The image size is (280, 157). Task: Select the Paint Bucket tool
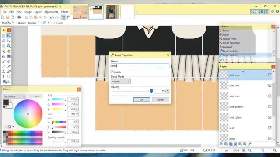3,56
